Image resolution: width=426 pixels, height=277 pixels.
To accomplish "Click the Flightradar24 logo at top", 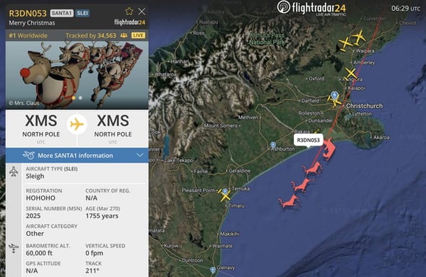I will point(311,8).
